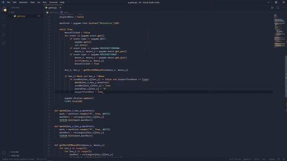The height and width of the screenshot is (161, 287).
Task: Open the Extensions view
Action: click(x=4, y=43)
